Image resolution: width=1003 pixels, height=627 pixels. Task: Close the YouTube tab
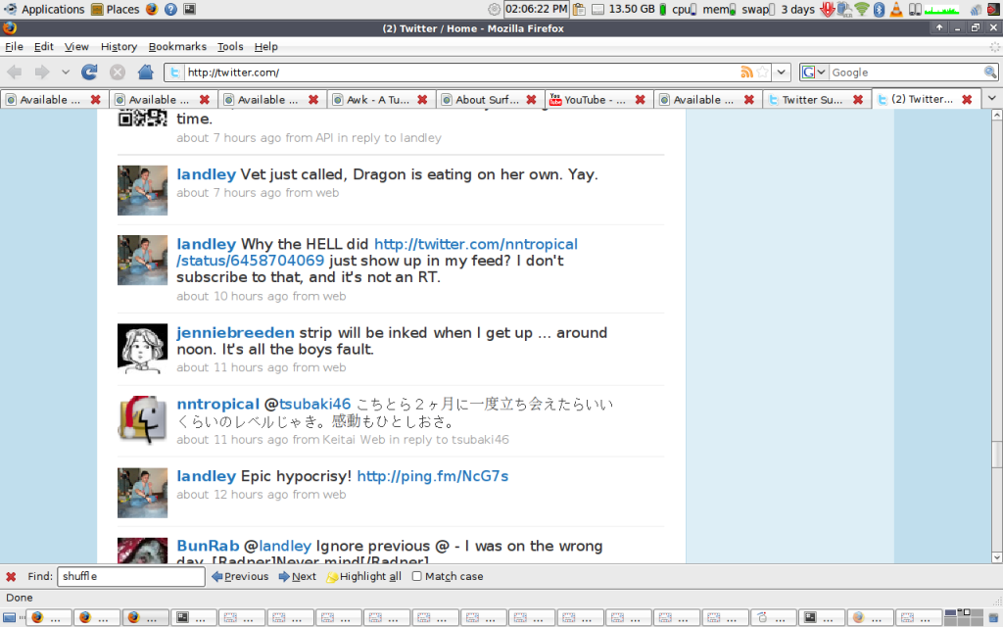(x=640, y=100)
